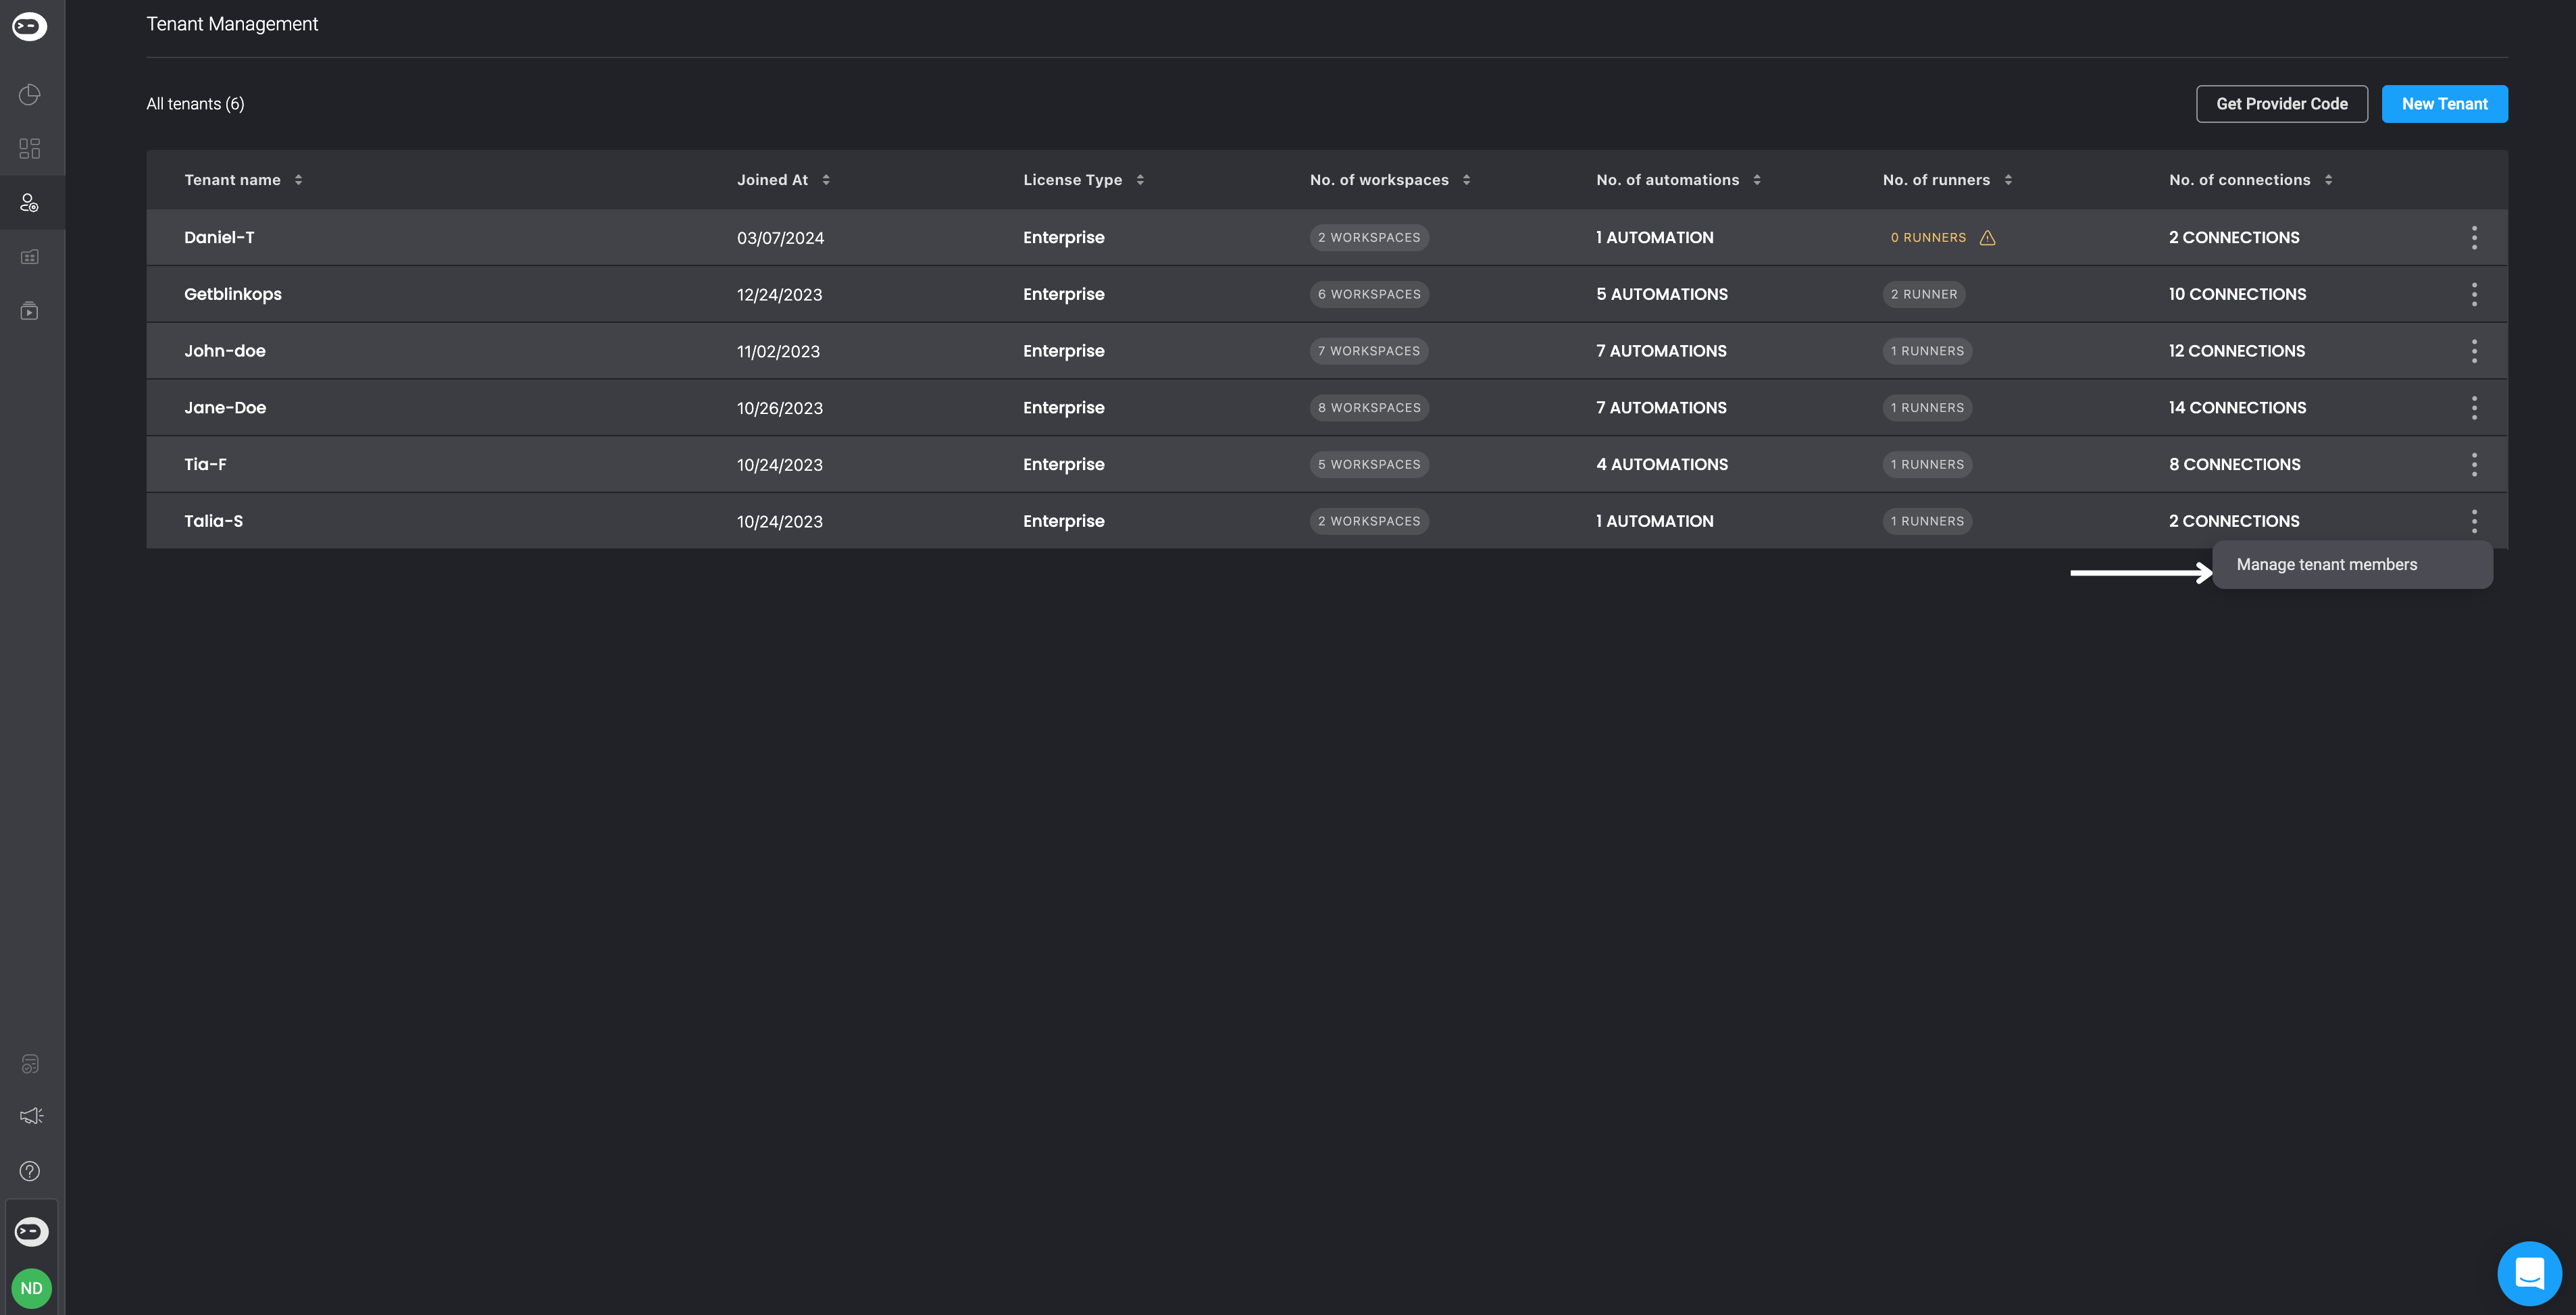Click the 5 WORKSPACES badge for Tia-F

click(x=1369, y=464)
